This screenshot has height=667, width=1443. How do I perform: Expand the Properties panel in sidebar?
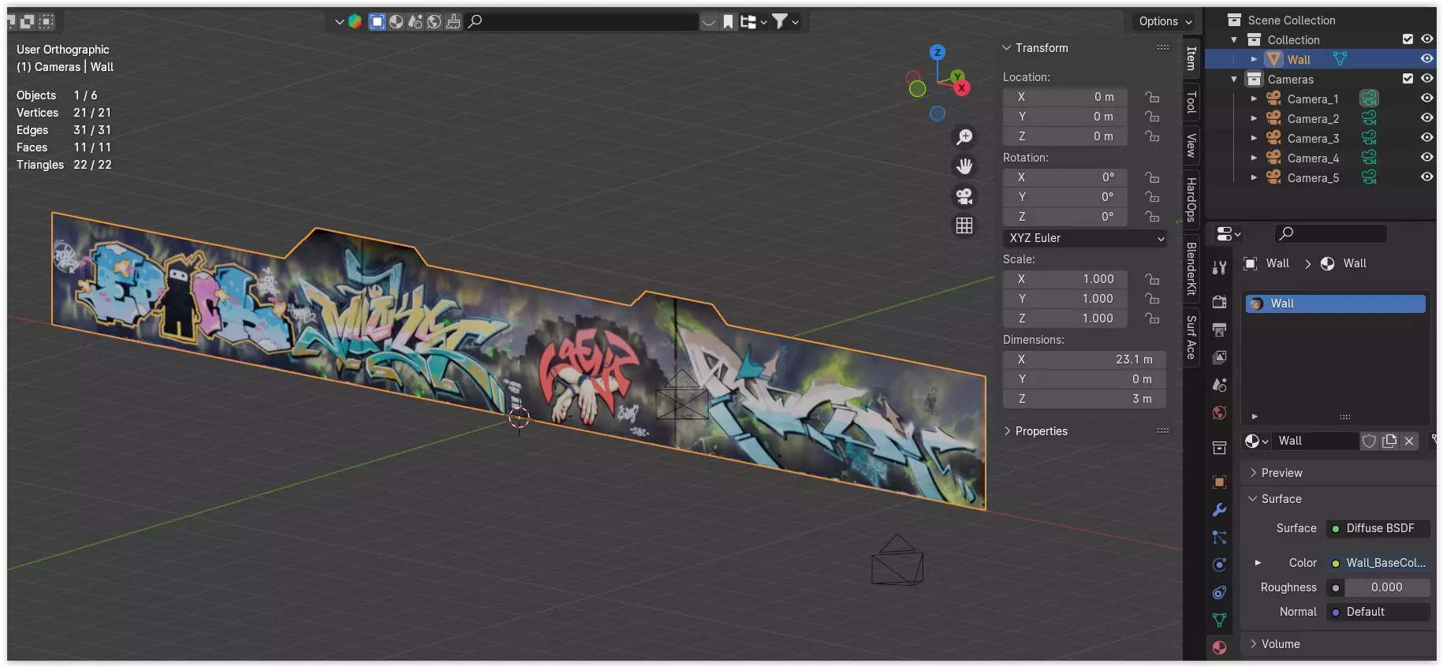pos(1007,431)
